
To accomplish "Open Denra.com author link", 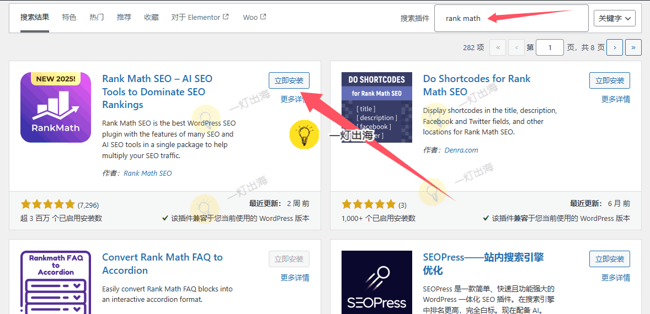I will point(461,150).
